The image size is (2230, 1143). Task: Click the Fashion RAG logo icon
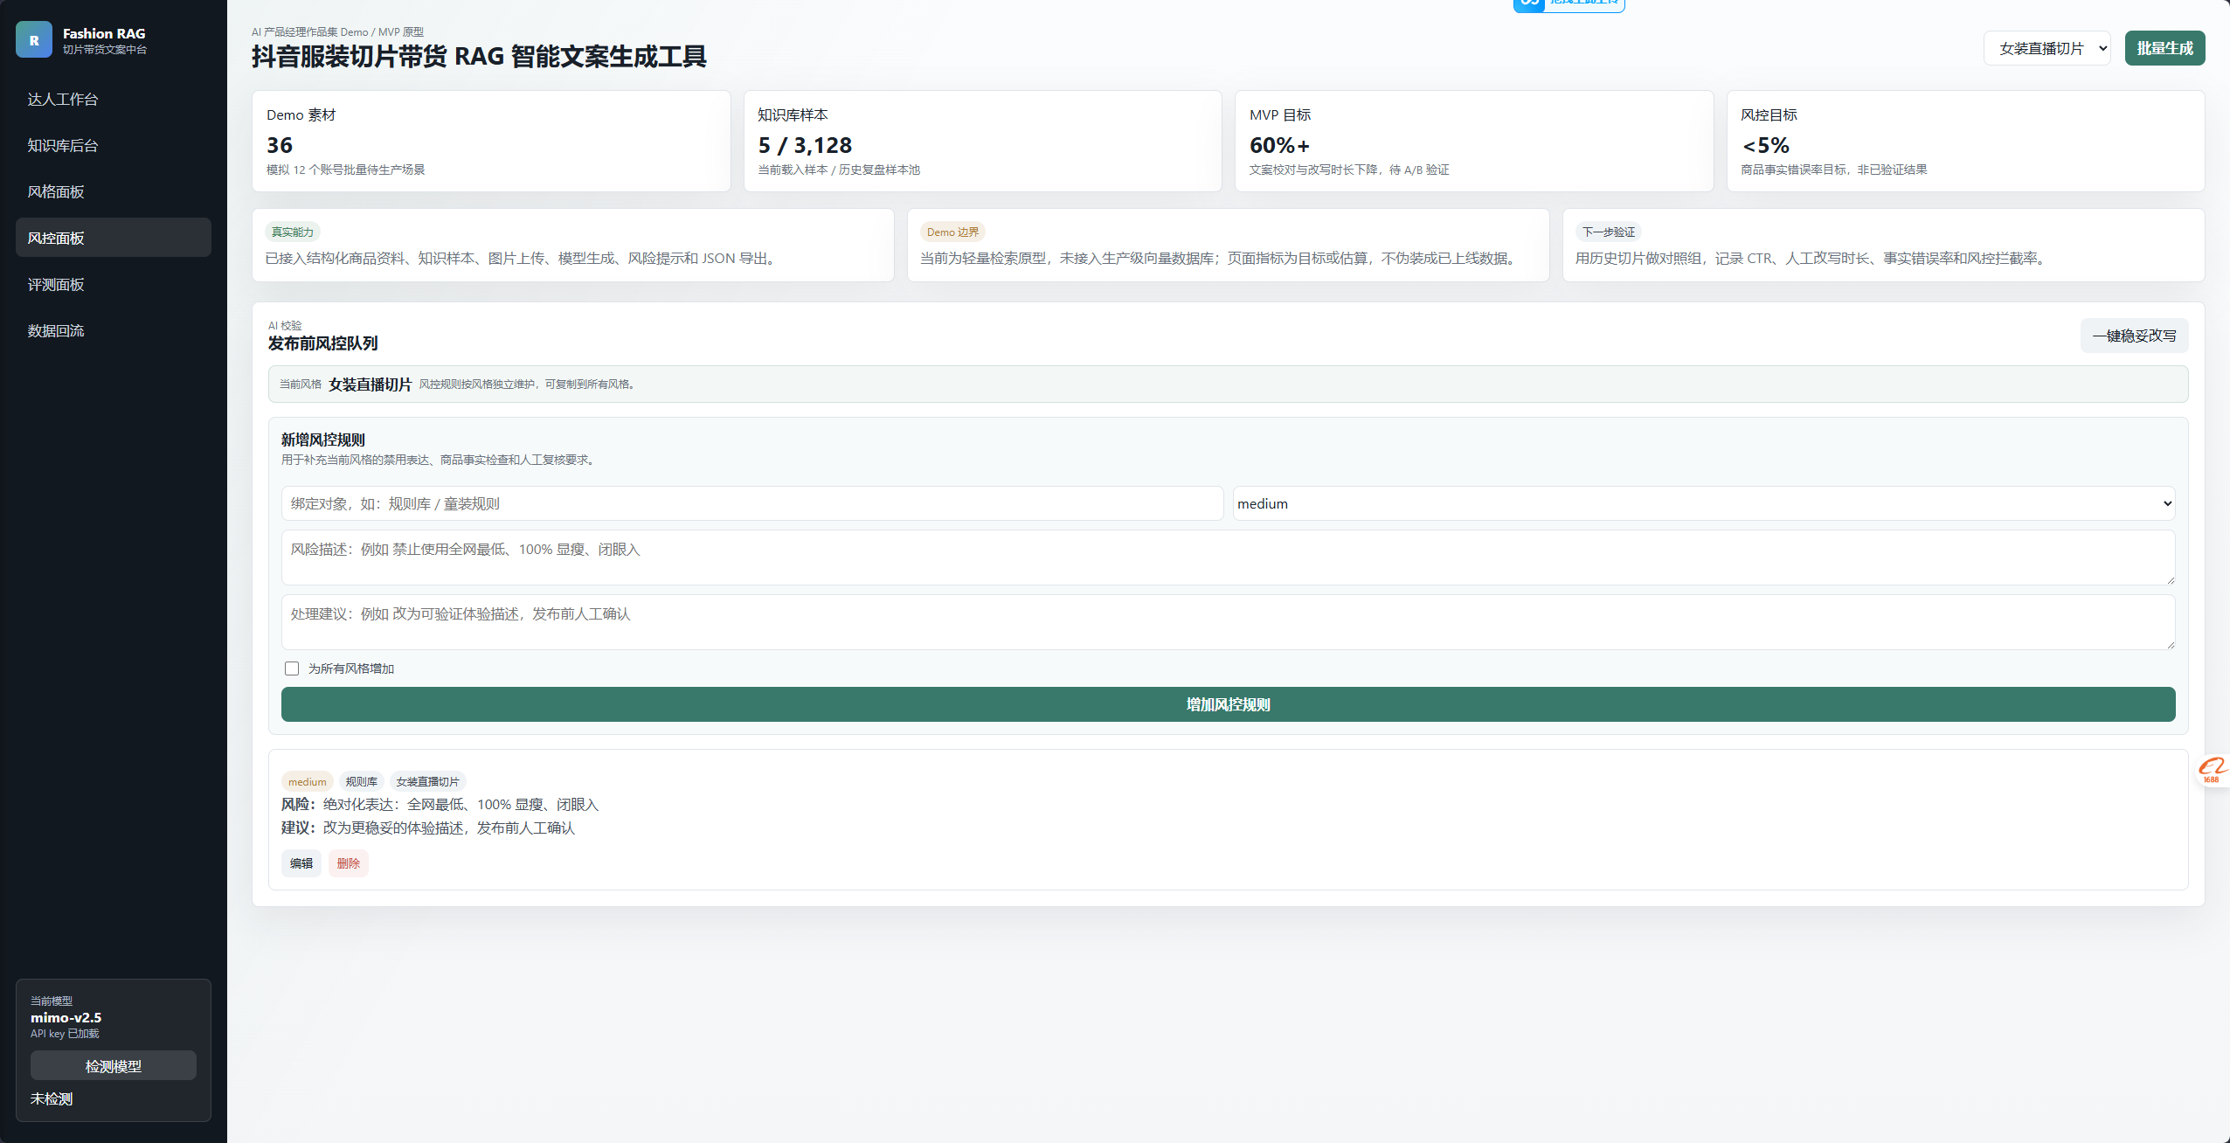[34, 40]
